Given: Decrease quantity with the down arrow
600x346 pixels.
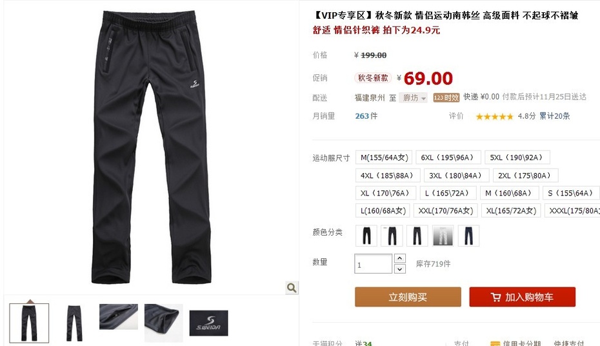Looking at the screenshot, I should coord(399,269).
